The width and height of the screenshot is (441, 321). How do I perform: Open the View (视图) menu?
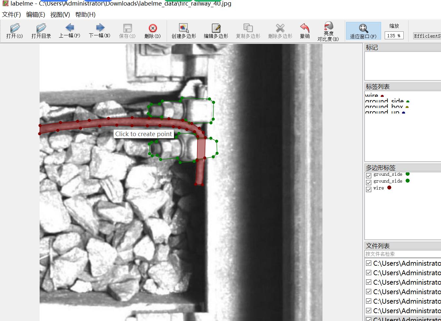[60, 15]
